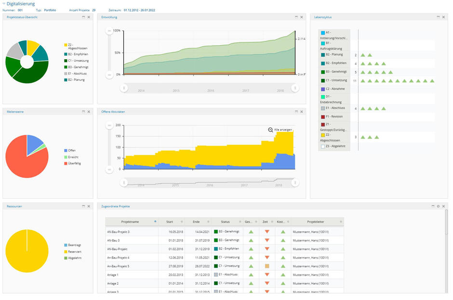Screen dimensions: 453x300
Task: Open settings gear of Zugeordnete Projekte panel
Action: (x=438, y=206)
